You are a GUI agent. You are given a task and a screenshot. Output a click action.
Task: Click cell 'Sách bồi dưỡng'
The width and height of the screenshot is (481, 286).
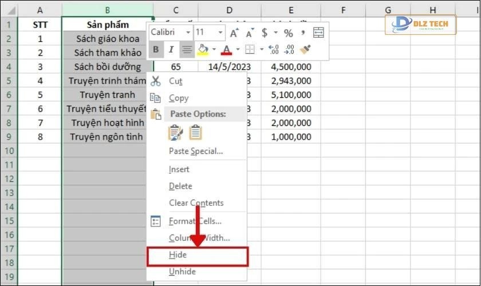click(108, 67)
